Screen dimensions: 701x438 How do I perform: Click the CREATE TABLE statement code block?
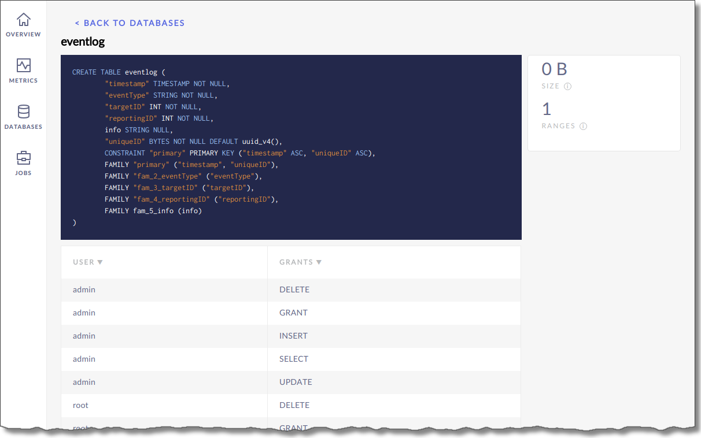pyautogui.click(x=291, y=147)
